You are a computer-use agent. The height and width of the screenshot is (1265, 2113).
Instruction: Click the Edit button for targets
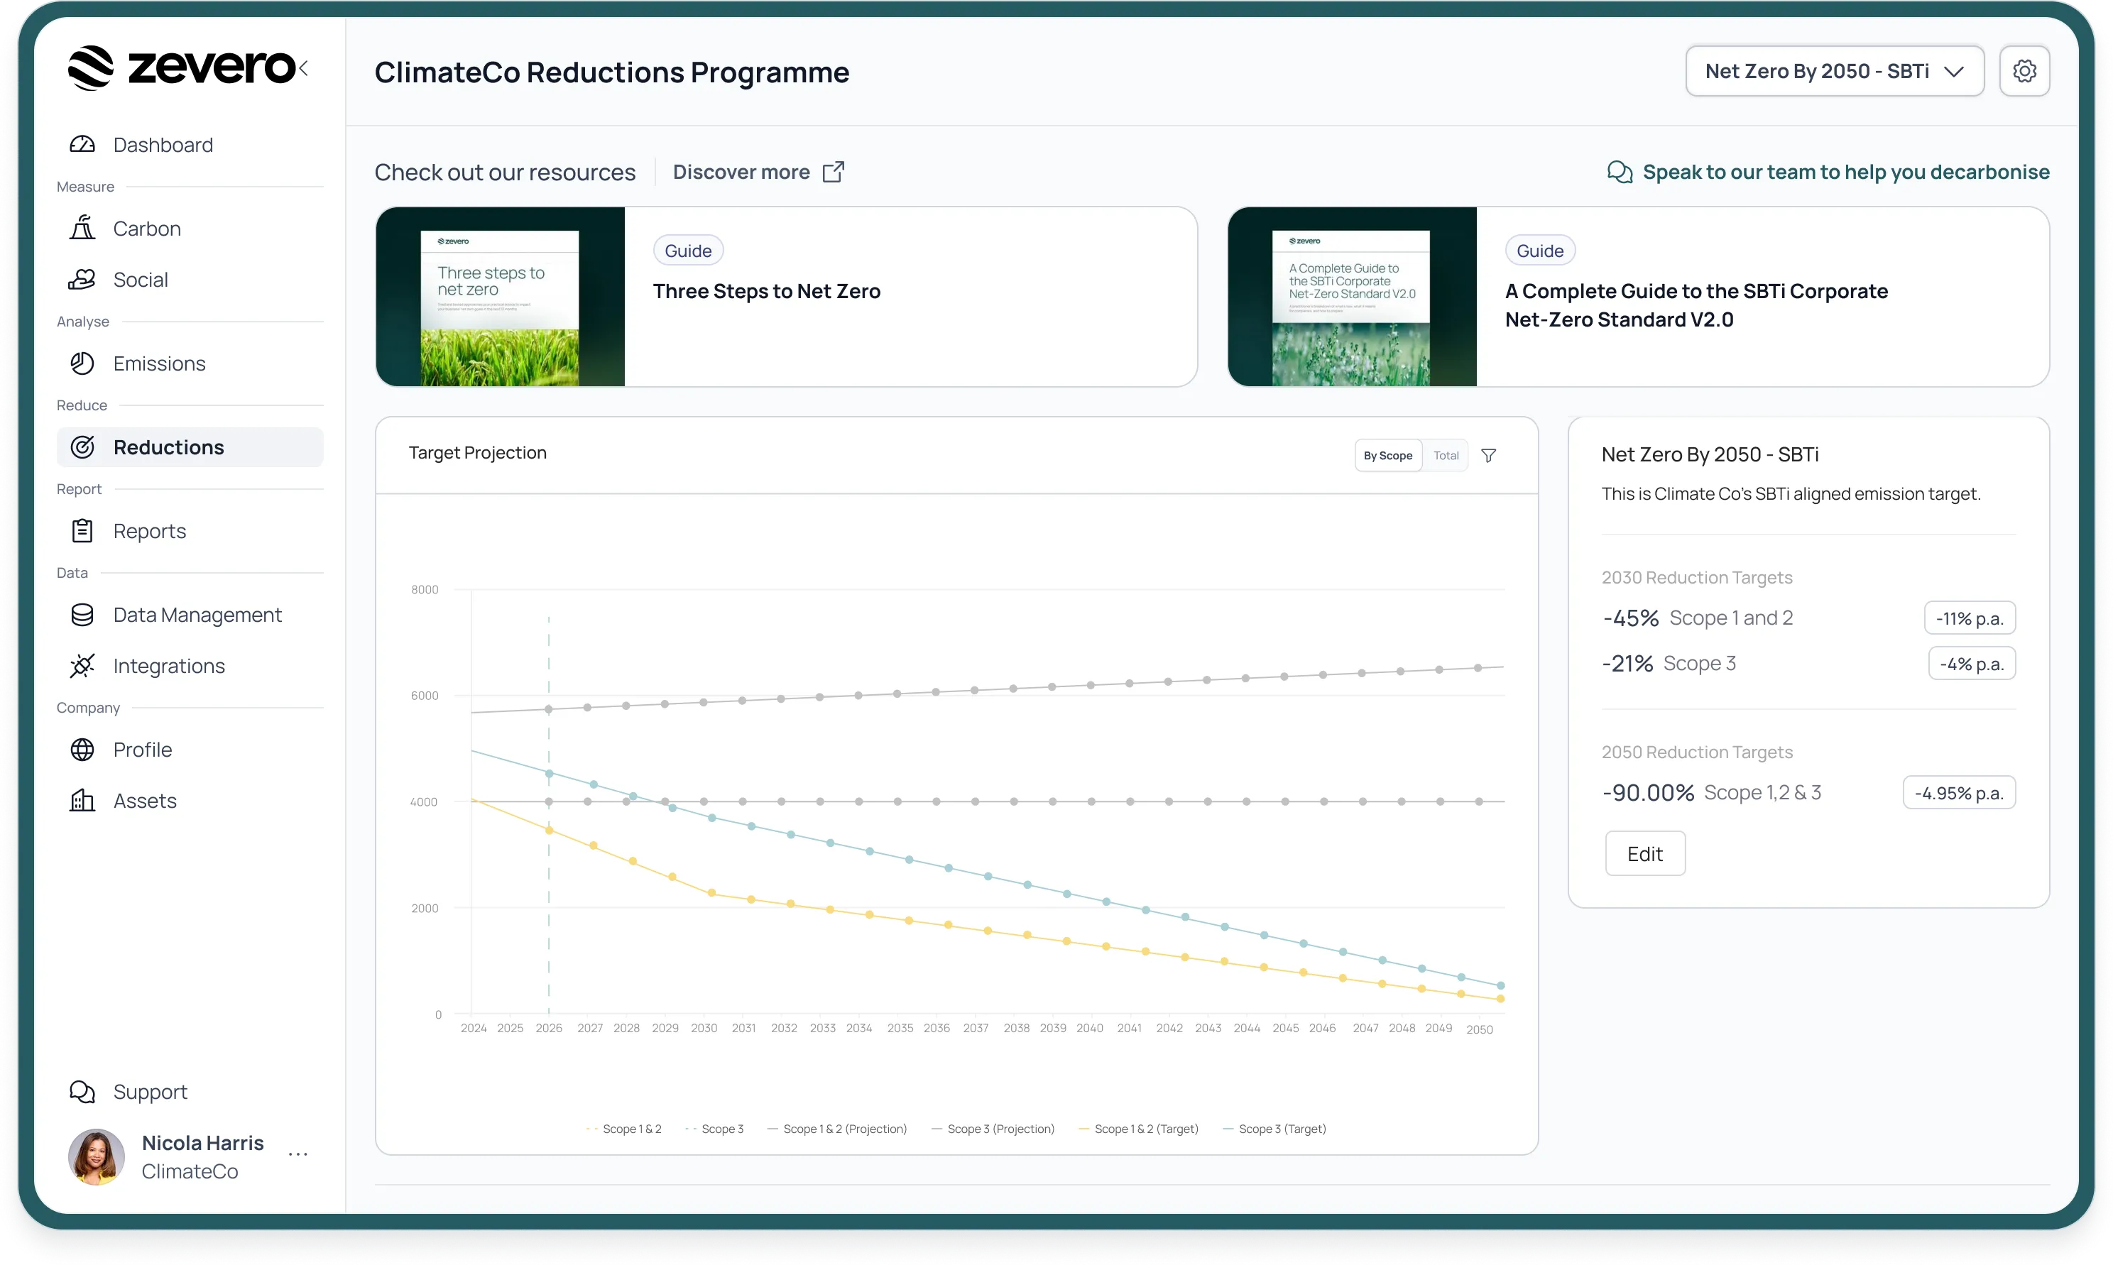[x=1645, y=854]
